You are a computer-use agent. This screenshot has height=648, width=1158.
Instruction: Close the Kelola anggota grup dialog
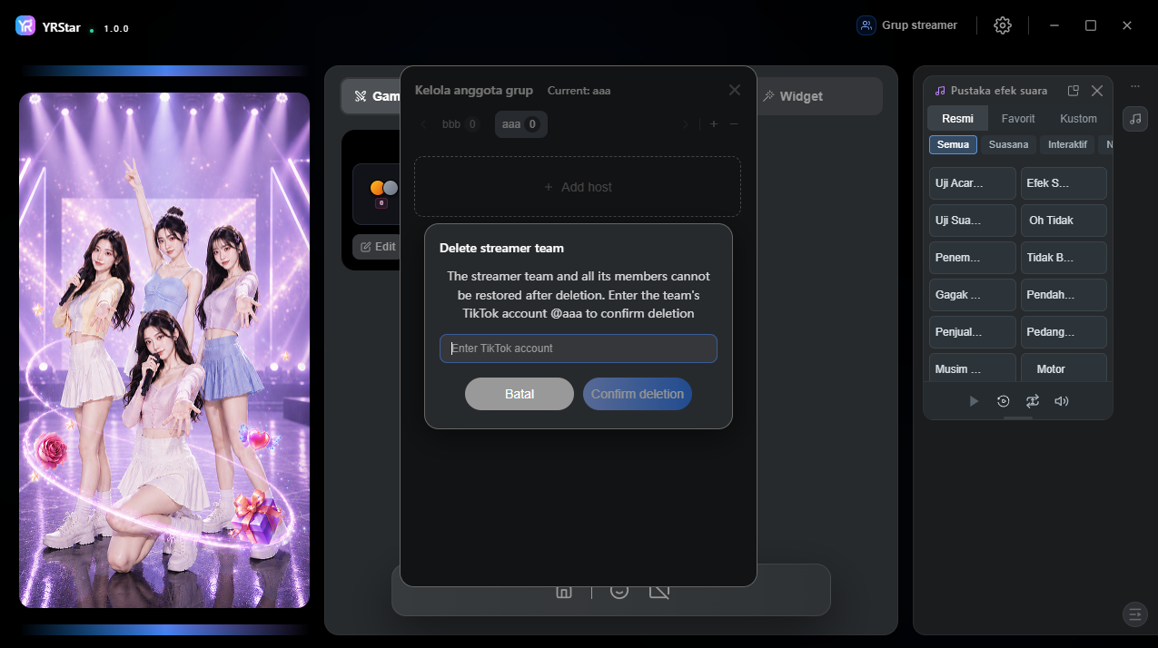pyautogui.click(x=735, y=90)
